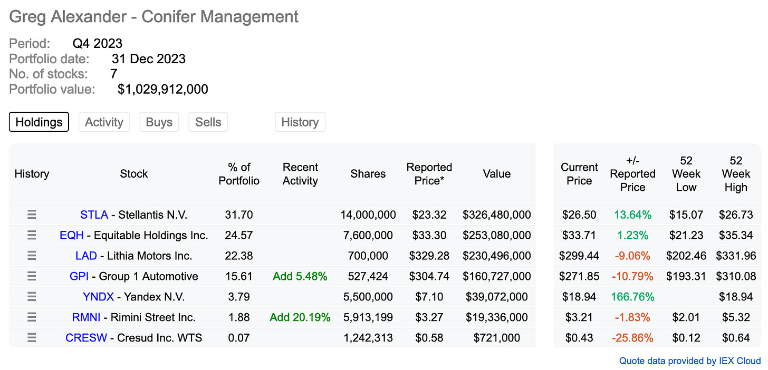Click the period value 'Q4 2023'
768x370 pixels.
[98, 43]
